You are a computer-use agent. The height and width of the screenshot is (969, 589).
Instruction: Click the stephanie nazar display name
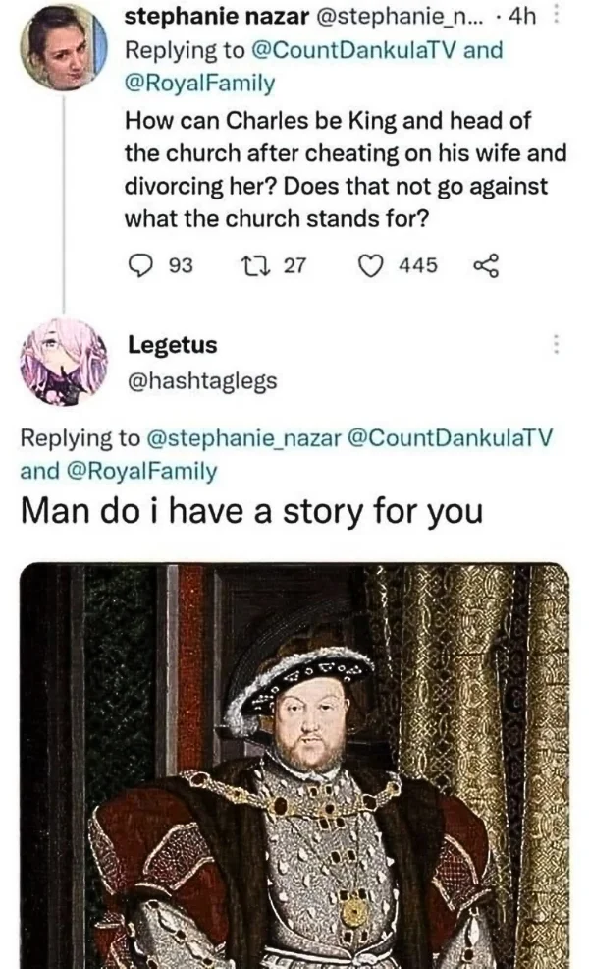217,18
